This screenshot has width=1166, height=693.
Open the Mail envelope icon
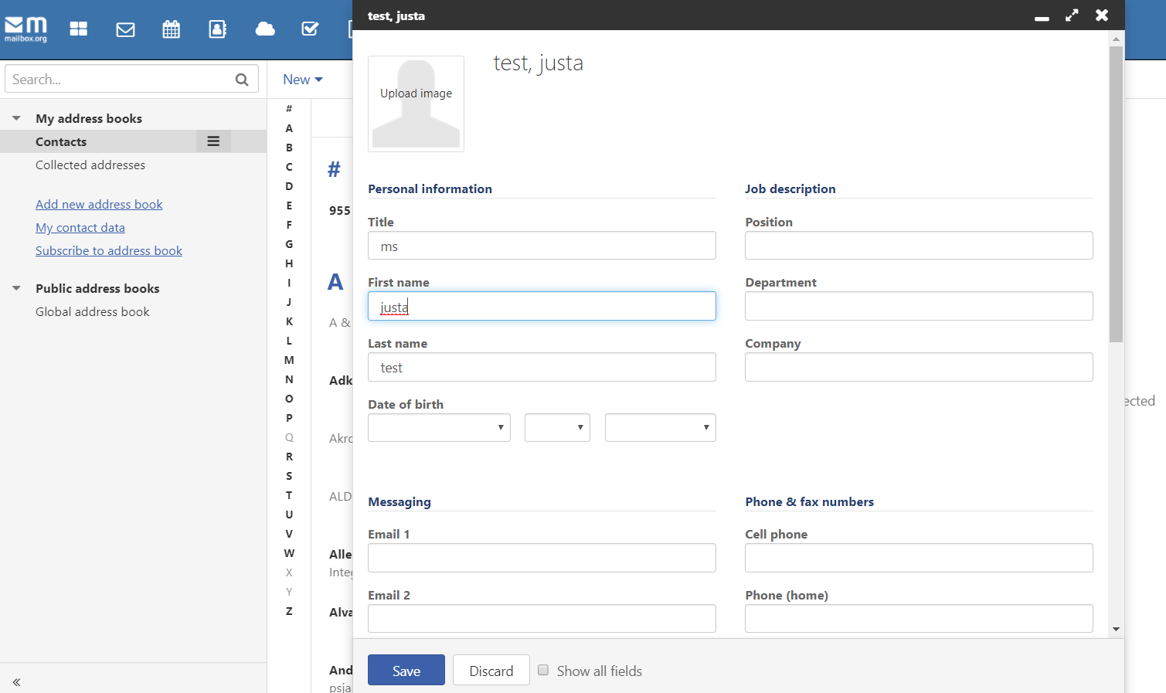click(x=125, y=29)
